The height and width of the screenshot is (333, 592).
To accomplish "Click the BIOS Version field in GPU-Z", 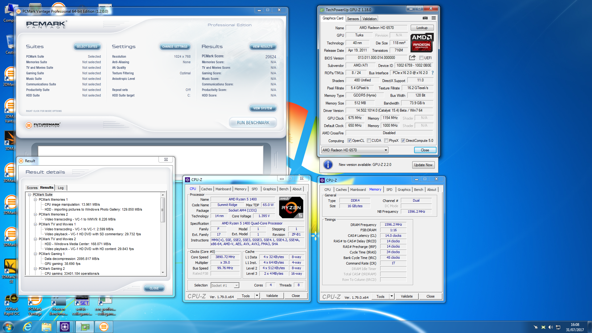I will (376, 58).
